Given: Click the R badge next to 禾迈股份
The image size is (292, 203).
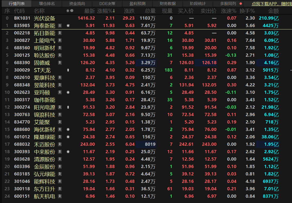Looking at the screenshot, I should (60, 144).
